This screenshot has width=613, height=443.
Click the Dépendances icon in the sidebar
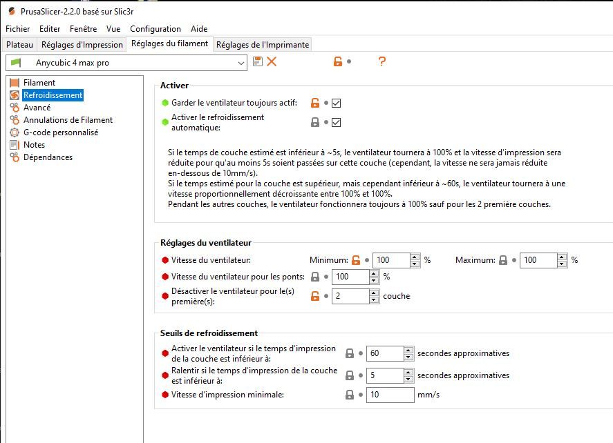point(15,157)
